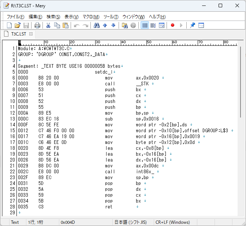
Task: Find next with the down arrow icon
Action: pyautogui.click(x=113, y=25)
